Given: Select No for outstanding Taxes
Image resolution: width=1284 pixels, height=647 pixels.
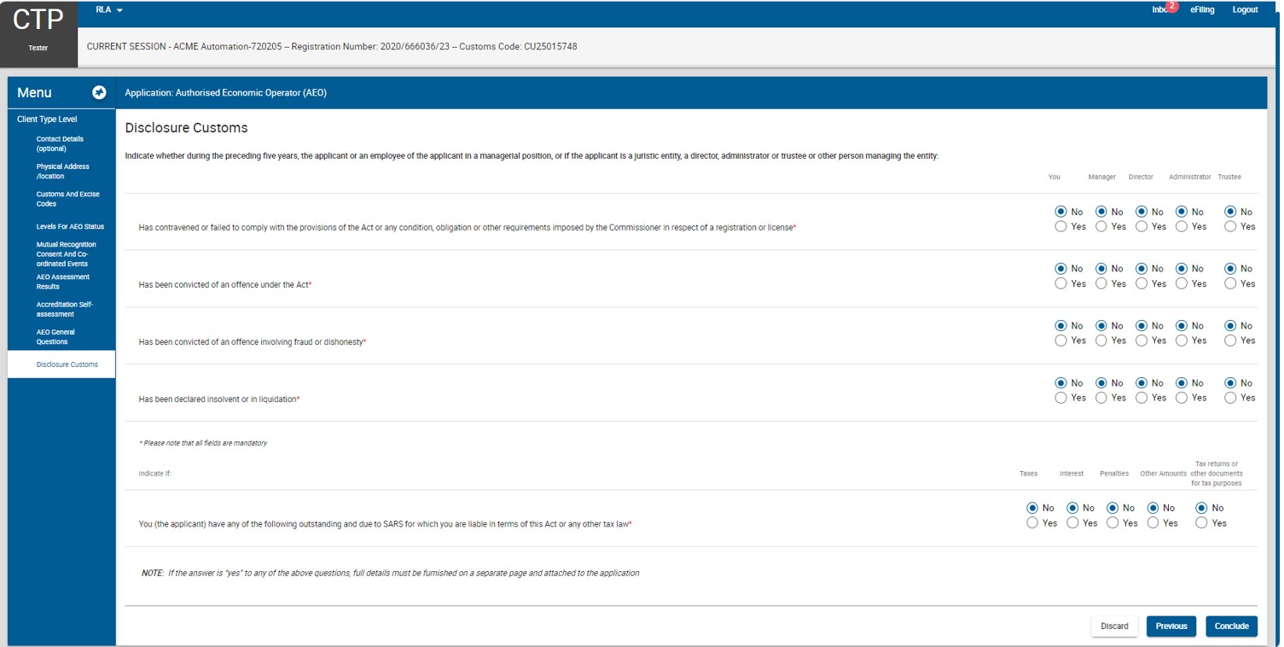Looking at the screenshot, I should pos(1032,508).
